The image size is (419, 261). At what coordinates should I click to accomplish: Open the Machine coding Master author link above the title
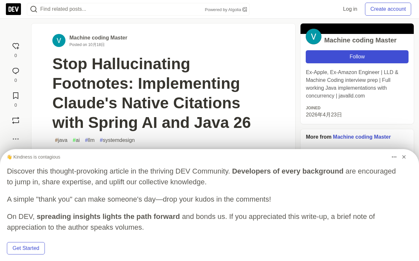(98, 38)
